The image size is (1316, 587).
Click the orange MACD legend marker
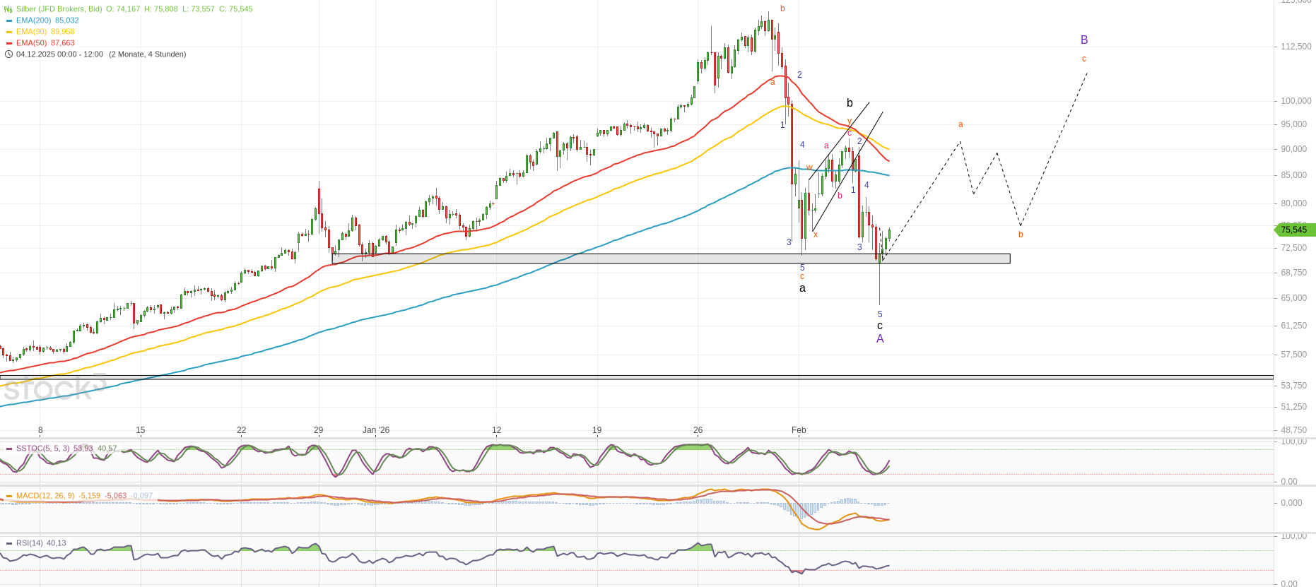tap(8, 496)
